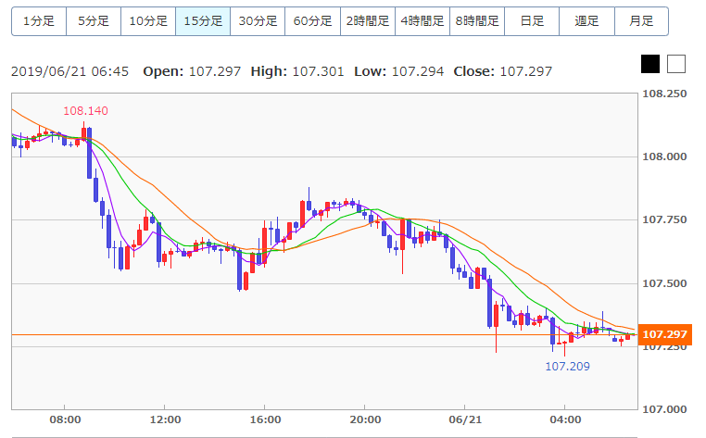Viewport: 706px width, 438px height.
Task: Apply the black chart theme swatch
Action: pos(650,64)
